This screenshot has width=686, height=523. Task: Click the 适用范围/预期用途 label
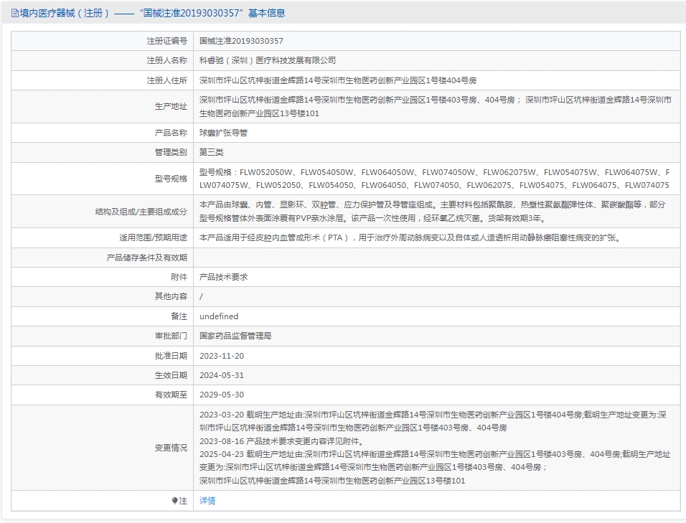pos(153,238)
